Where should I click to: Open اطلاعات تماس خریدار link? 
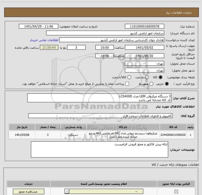(44, 40)
